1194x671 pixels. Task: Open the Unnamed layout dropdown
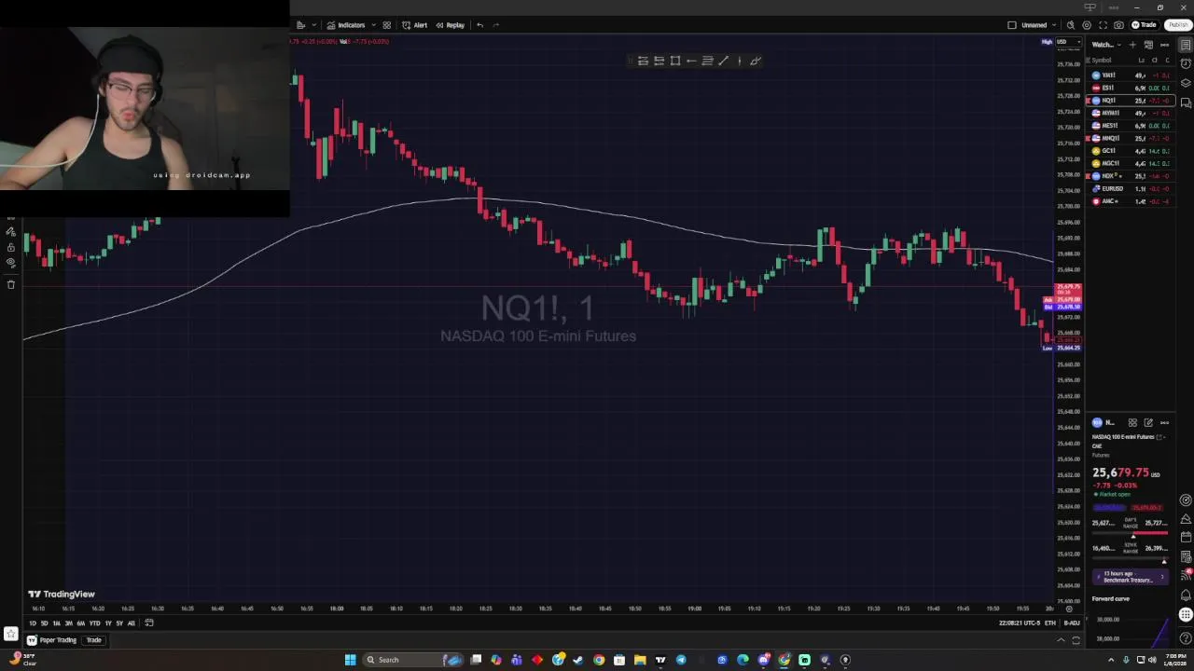point(1038,25)
